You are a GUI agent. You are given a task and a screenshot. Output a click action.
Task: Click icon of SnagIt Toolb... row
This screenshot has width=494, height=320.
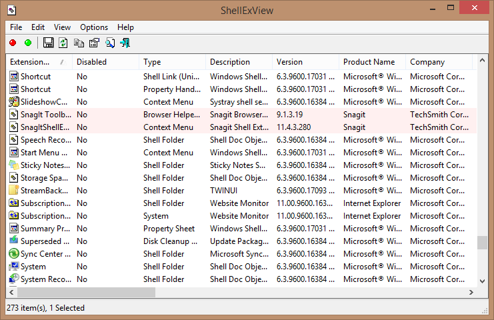pyautogui.click(x=14, y=114)
